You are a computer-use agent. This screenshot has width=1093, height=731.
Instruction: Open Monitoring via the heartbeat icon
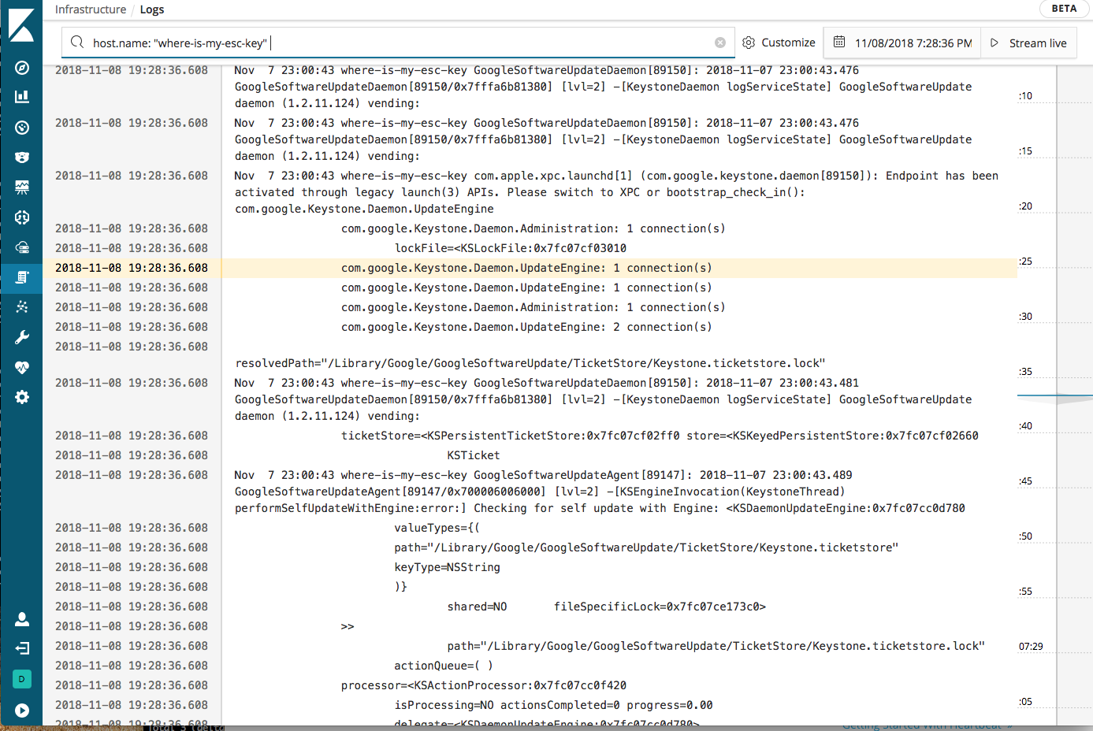[x=22, y=367]
